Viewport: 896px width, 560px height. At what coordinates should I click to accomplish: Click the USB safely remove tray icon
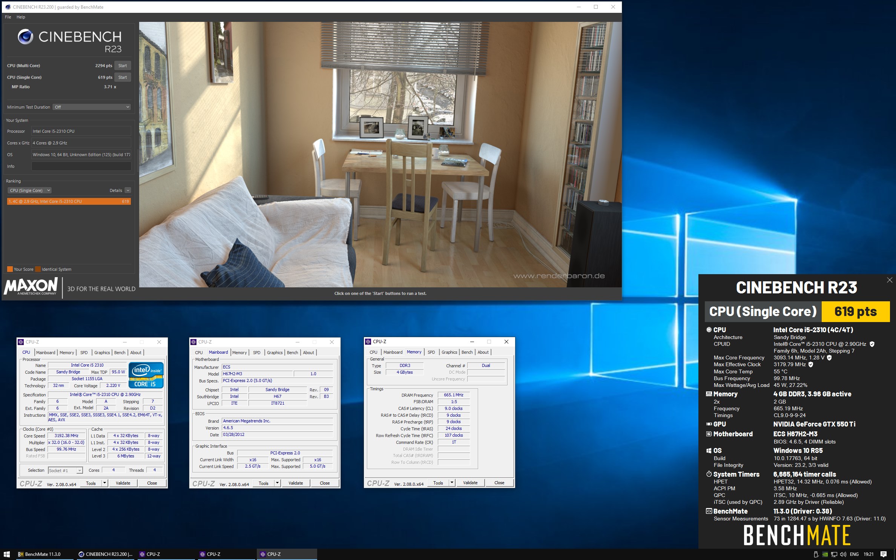pos(816,554)
